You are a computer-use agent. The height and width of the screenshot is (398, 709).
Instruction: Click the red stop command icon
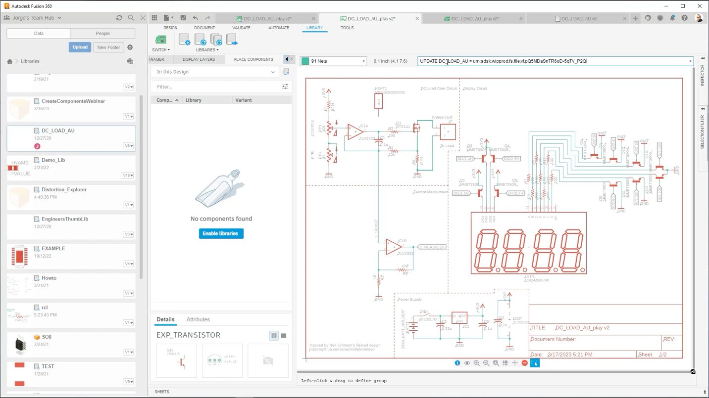pyautogui.click(x=525, y=363)
